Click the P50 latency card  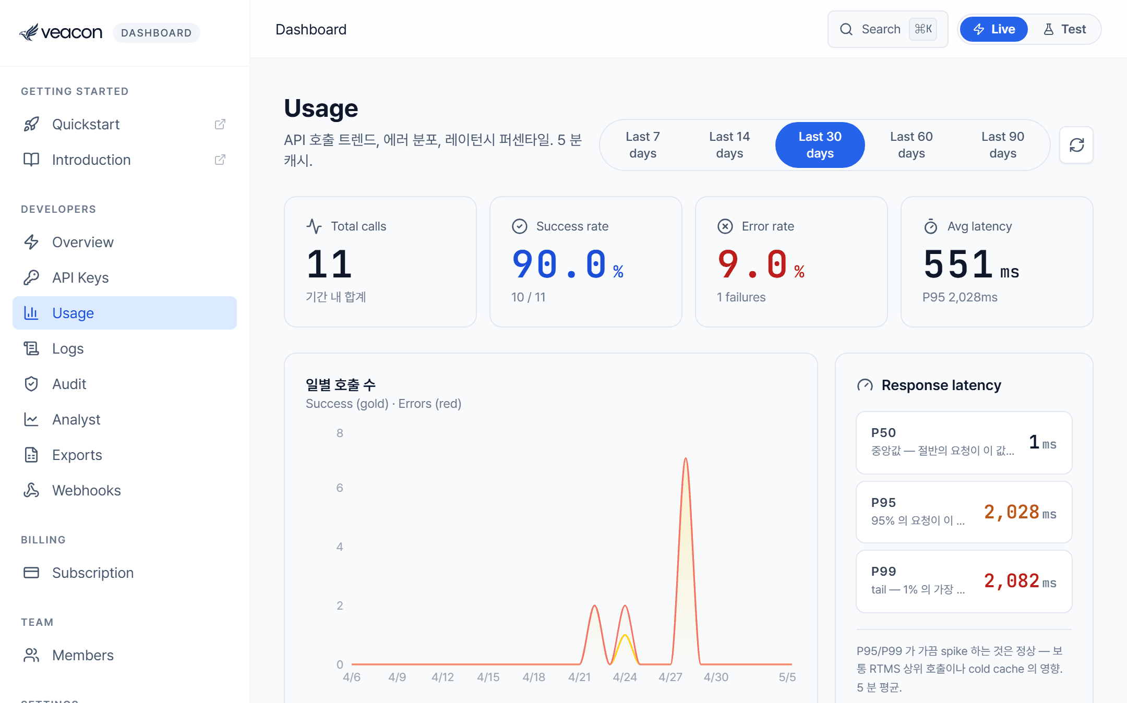[x=964, y=443]
